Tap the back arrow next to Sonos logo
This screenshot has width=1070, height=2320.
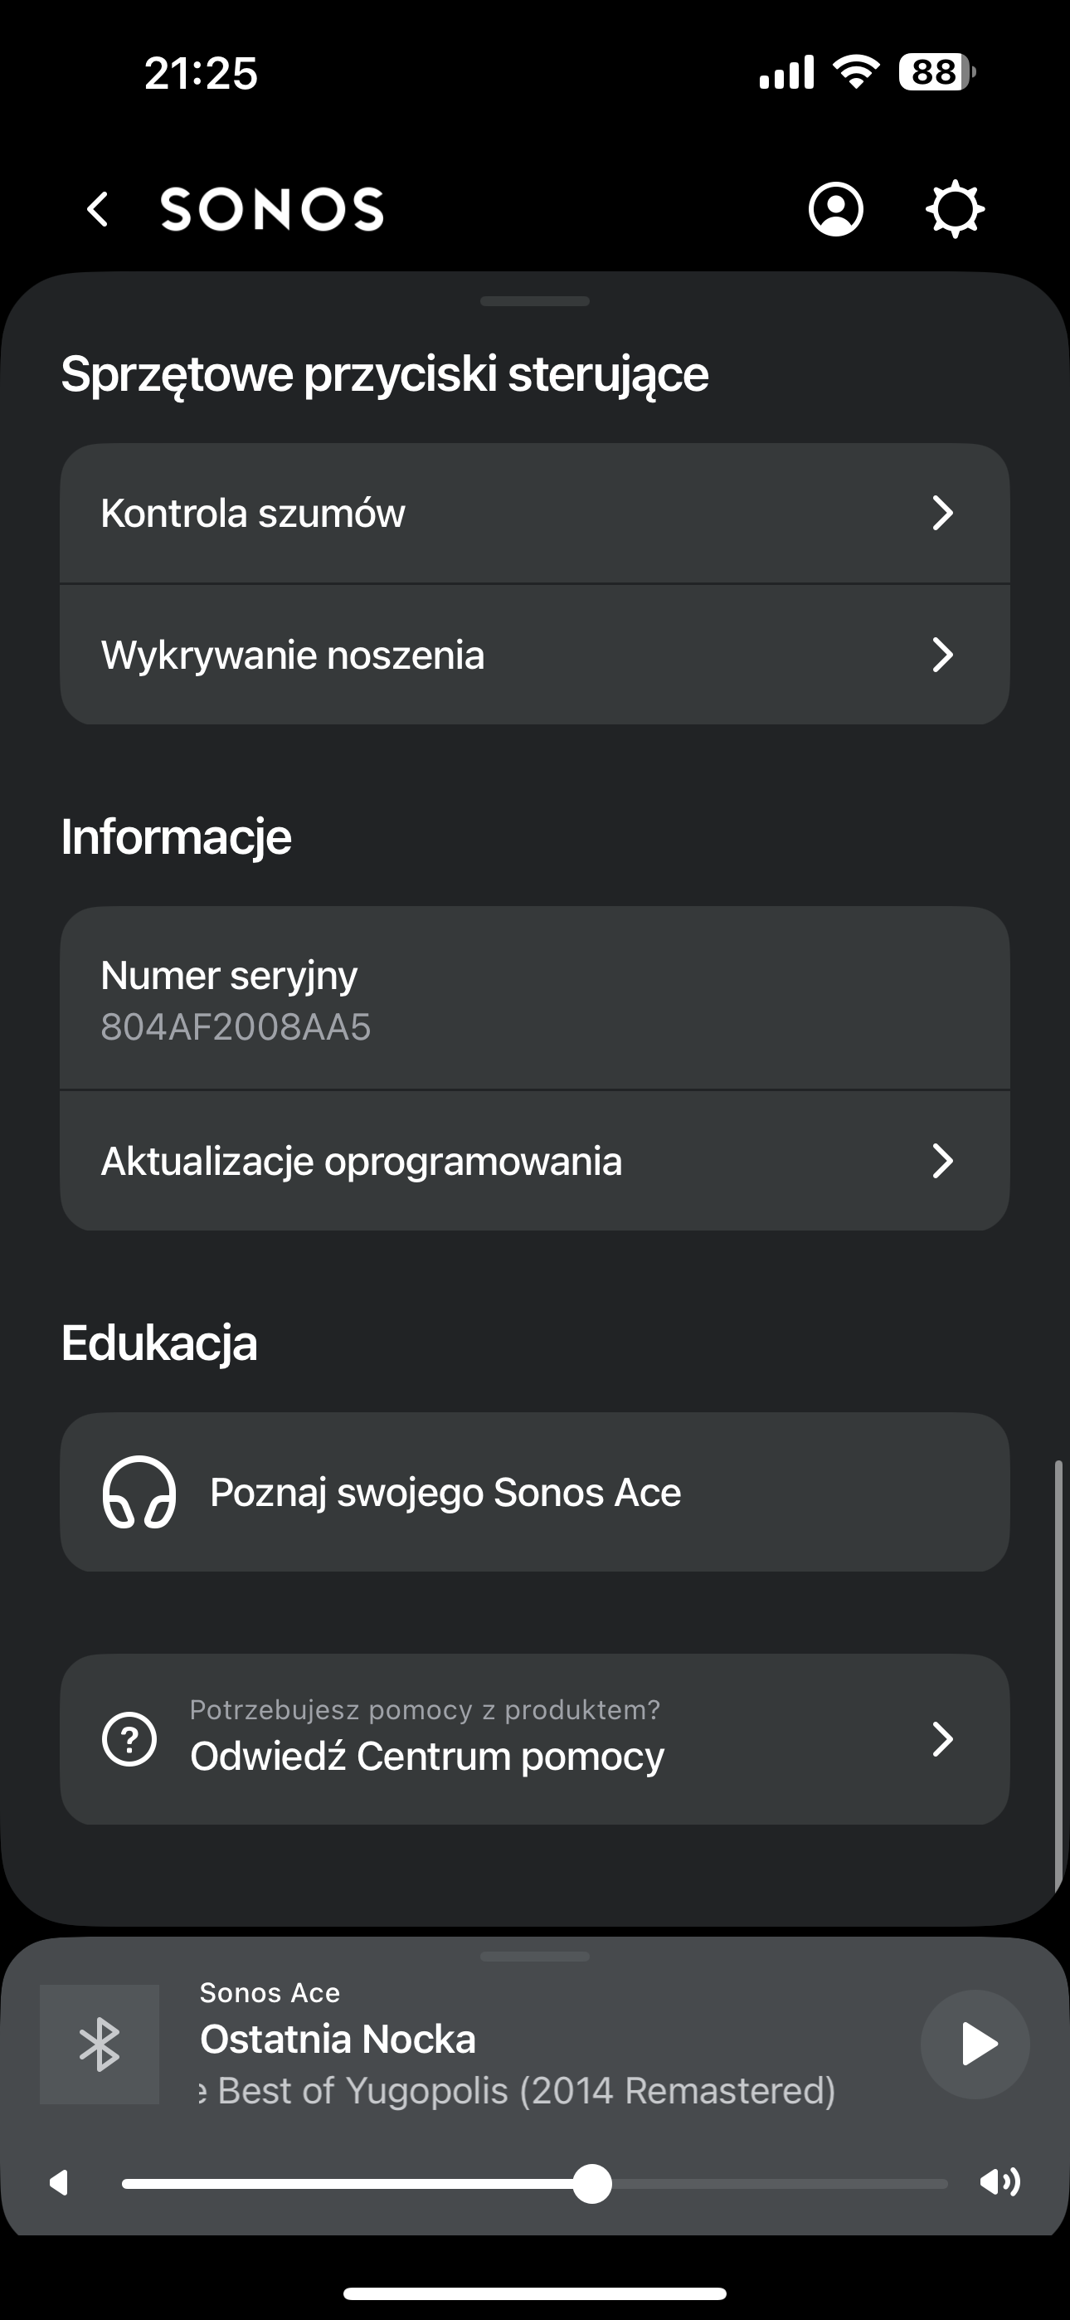[x=97, y=209]
